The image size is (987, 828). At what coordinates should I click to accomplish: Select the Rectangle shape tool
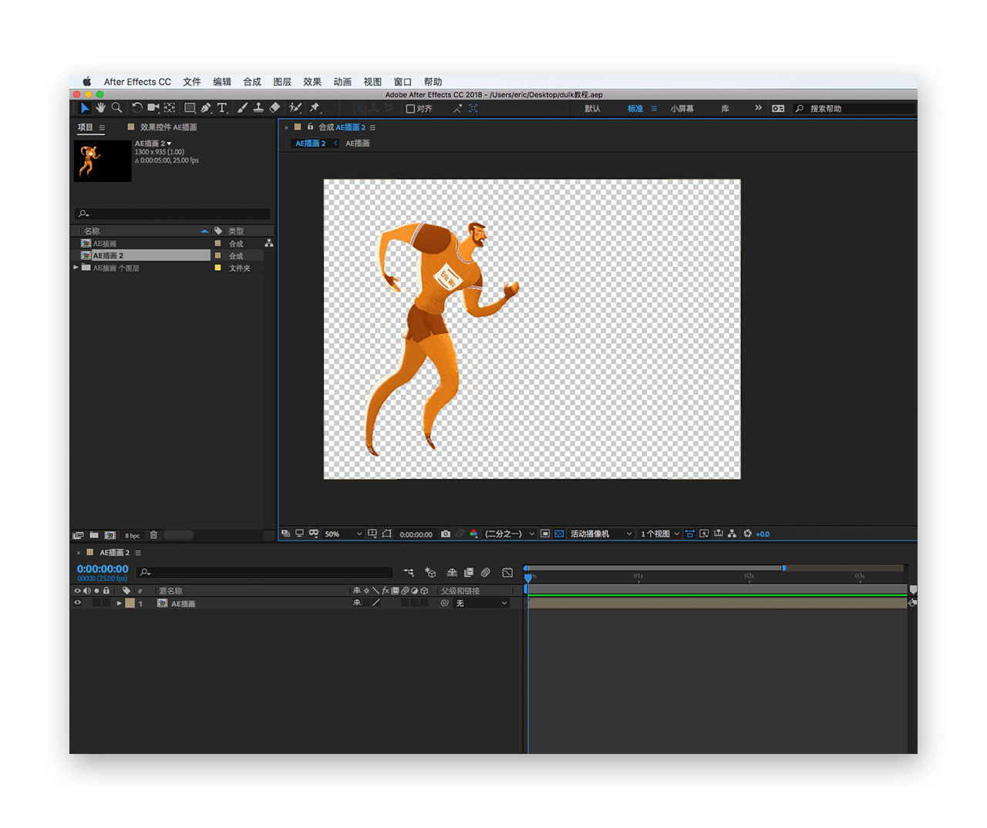tap(190, 108)
